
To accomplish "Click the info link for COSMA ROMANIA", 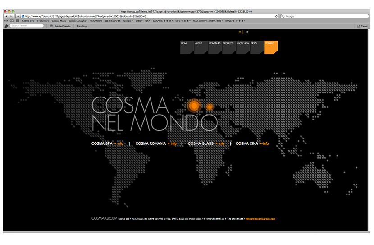I will 172,143.
